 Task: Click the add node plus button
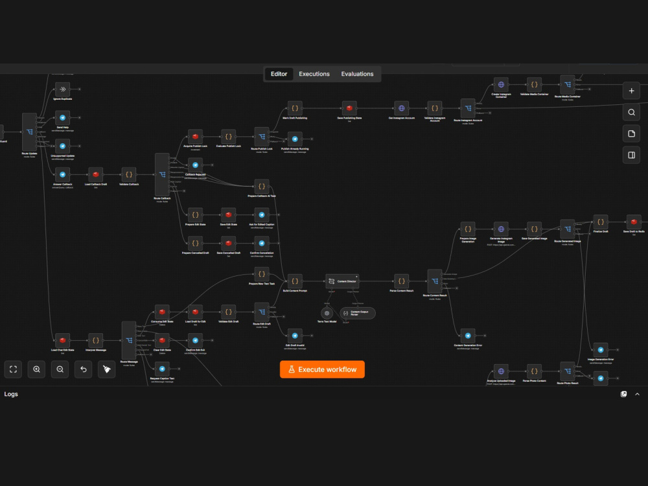point(631,91)
